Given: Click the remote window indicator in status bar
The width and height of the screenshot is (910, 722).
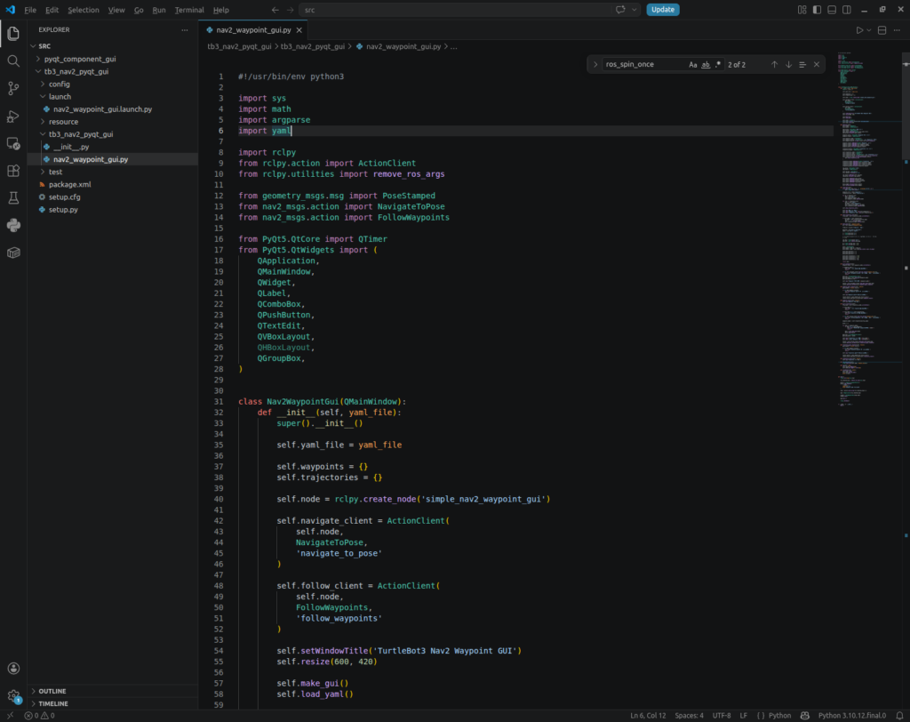Looking at the screenshot, I should (x=10, y=716).
